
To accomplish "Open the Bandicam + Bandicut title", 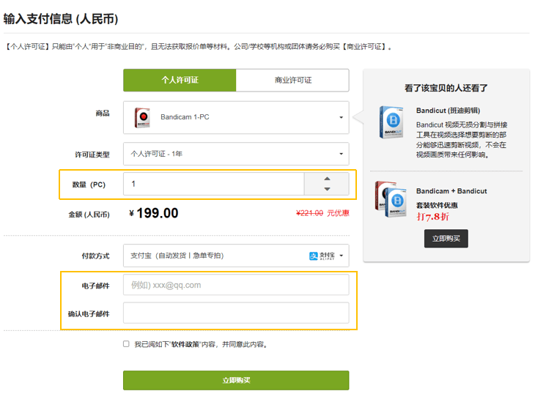I will (x=451, y=191).
